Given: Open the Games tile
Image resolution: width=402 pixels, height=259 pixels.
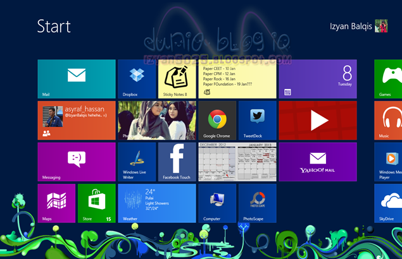Looking at the screenshot, I should (388, 79).
